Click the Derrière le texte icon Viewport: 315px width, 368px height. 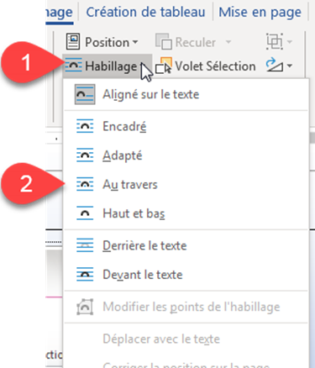pos(85,245)
